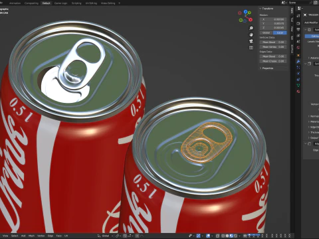Select rendered viewport shading mode icon
The image size is (319, 239).
click(236, 236)
